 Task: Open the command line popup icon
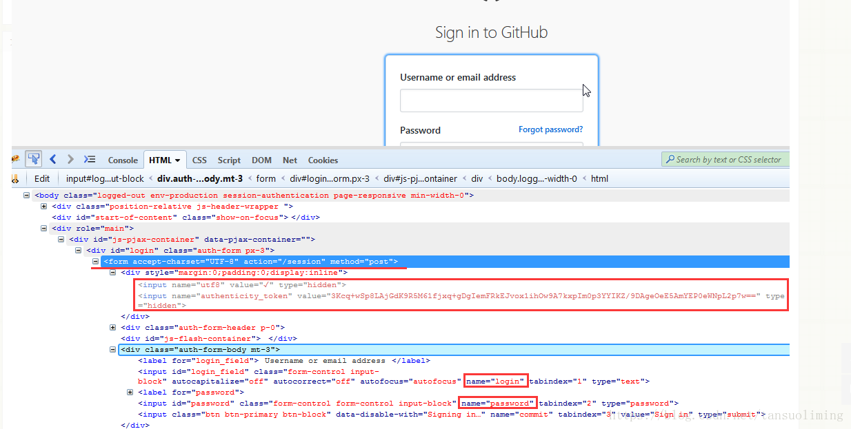tap(90, 159)
